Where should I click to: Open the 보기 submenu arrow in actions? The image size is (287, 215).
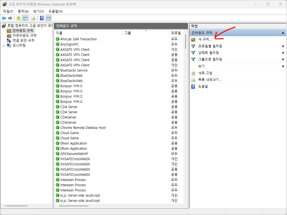283,66
